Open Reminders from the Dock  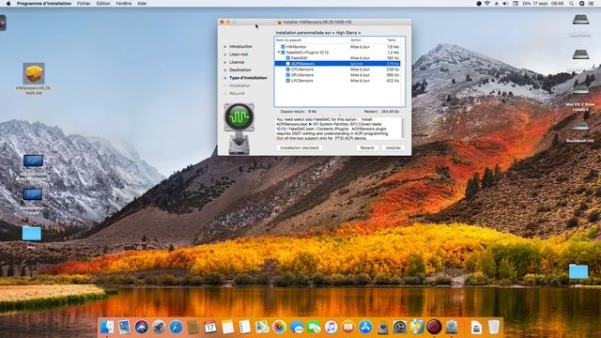pos(245,327)
